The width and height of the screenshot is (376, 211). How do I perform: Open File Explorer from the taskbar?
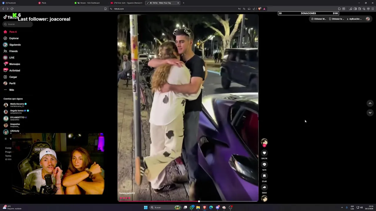198,207
